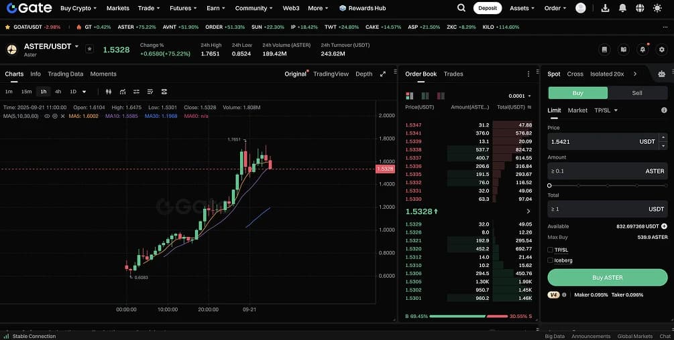Image resolution: width=674 pixels, height=340 pixels.
Task: Click the order type info icon
Action: pyautogui.click(x=664, y=110)
